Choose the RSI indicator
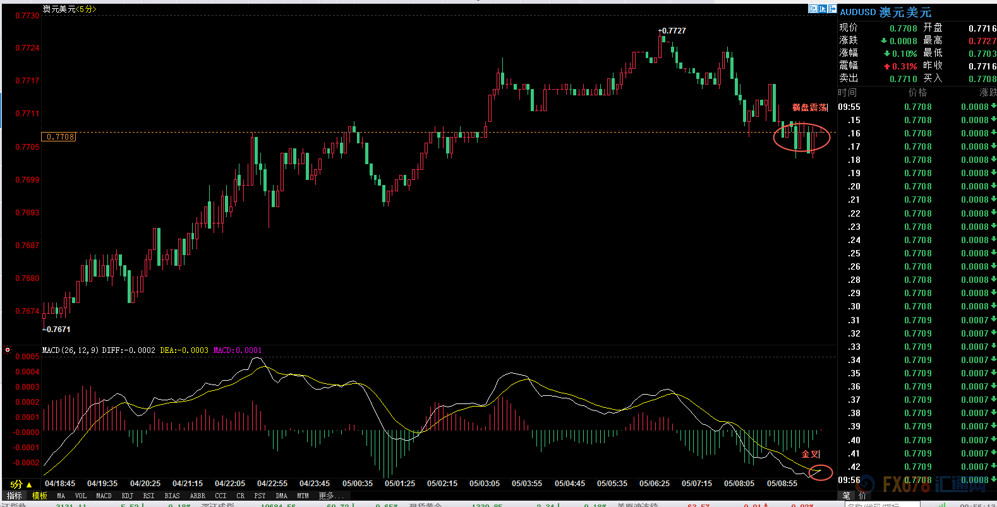Image resolution: width=997 pixels, height=507 pixels. tap(148, 496)
